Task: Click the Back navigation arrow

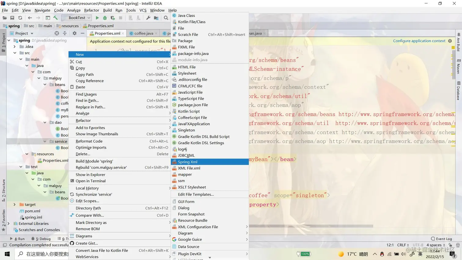Action: [30, 18]
